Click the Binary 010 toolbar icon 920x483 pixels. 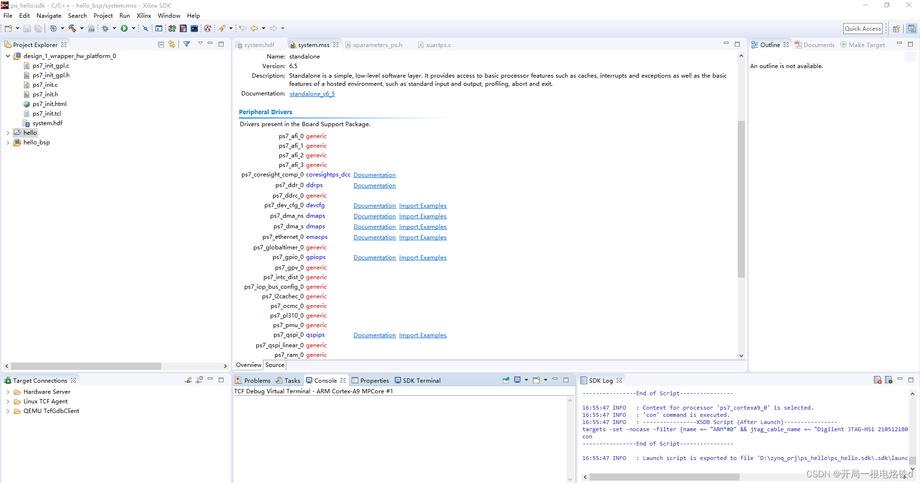91,28
